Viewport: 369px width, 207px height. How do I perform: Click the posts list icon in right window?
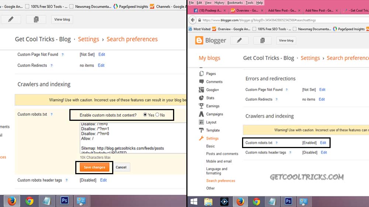point(262,41)
